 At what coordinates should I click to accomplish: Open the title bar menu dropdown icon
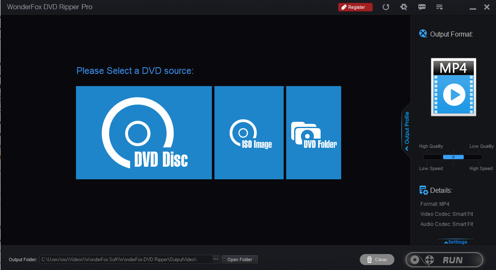coord(440,7)
